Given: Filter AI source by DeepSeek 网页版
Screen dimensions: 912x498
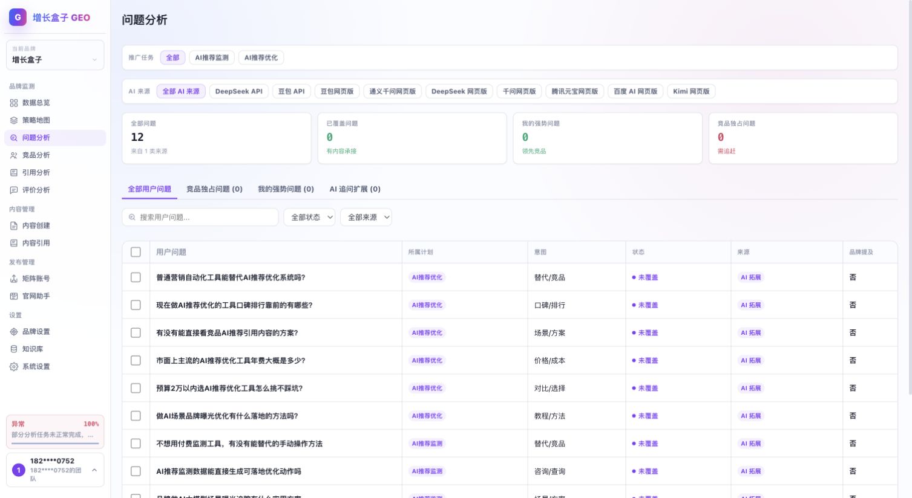Looking at the screenshot, I should coord(459,91).
